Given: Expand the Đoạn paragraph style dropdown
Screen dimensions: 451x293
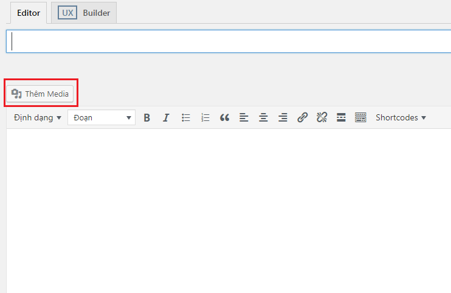Looking at the screenshot, I should [x=101, y=117].
